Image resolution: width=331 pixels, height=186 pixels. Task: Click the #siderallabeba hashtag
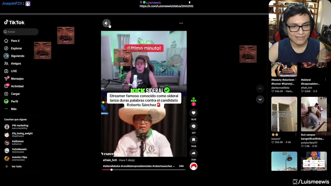[x=111, y=166]
